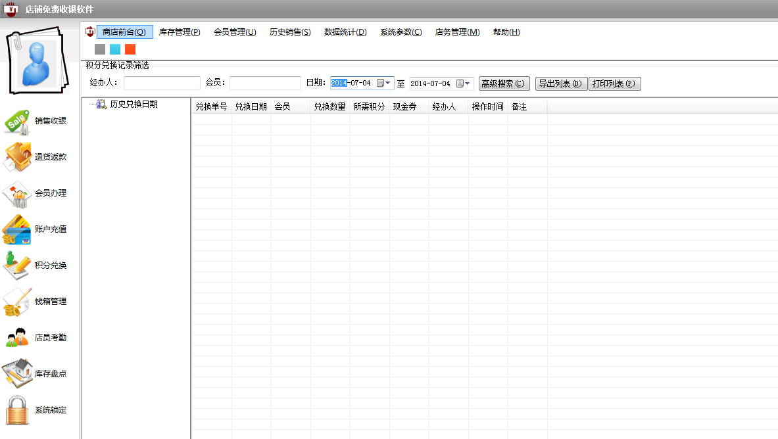Open 积分兑换 points exchange icon
The image size is (778, 439).
[x=17, y=266]
